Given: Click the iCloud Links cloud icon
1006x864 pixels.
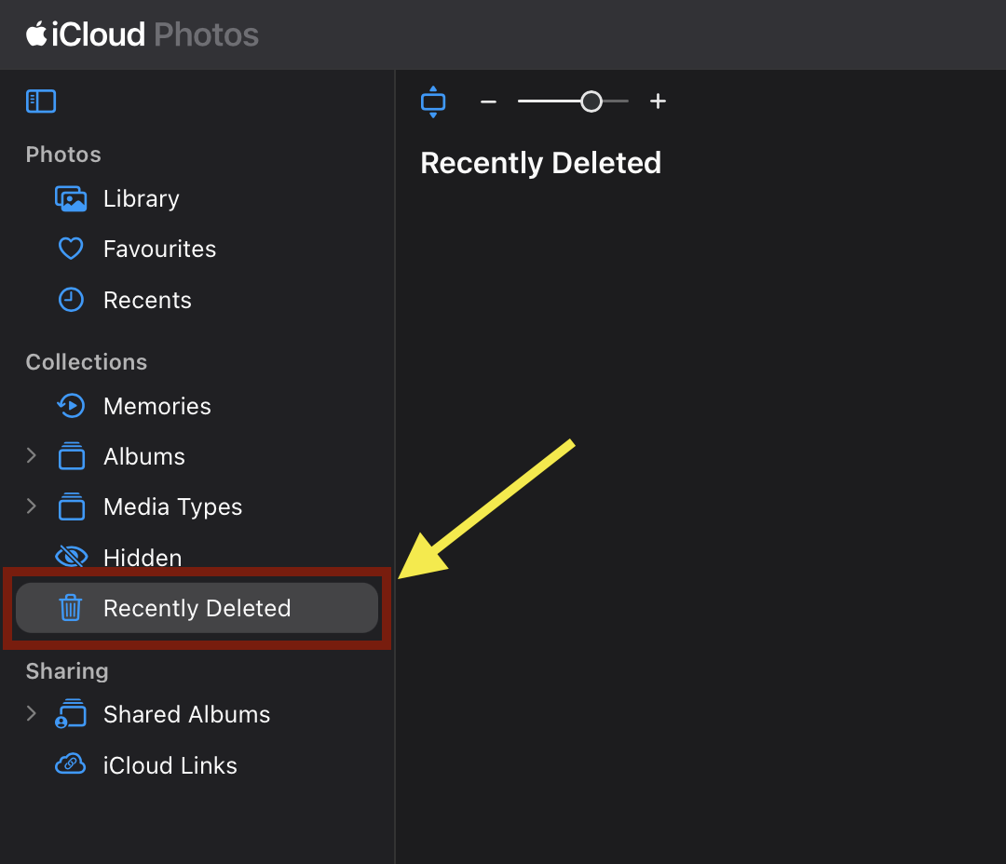Looking at the screenshot, I should [x=71, y=765].
